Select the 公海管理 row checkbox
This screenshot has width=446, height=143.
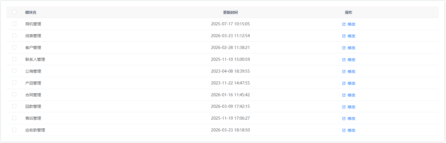pyautogui.click(x=14, y=71)
